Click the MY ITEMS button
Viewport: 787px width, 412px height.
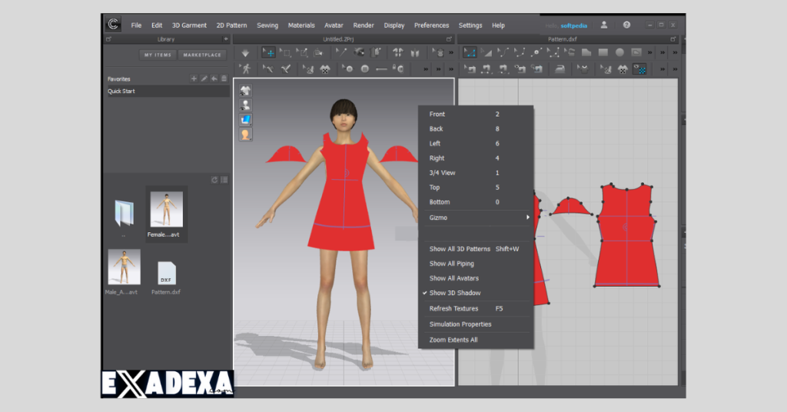pos(158,55)
